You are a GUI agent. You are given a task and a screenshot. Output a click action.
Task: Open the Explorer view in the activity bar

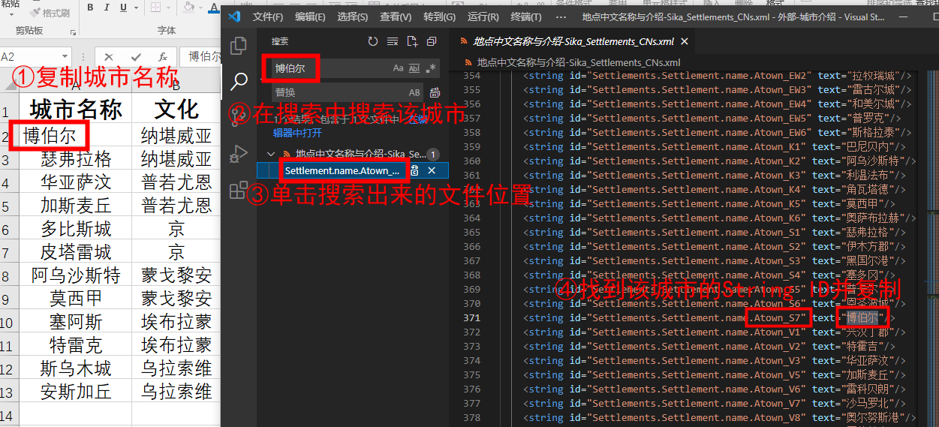click(x=239, y=46)
